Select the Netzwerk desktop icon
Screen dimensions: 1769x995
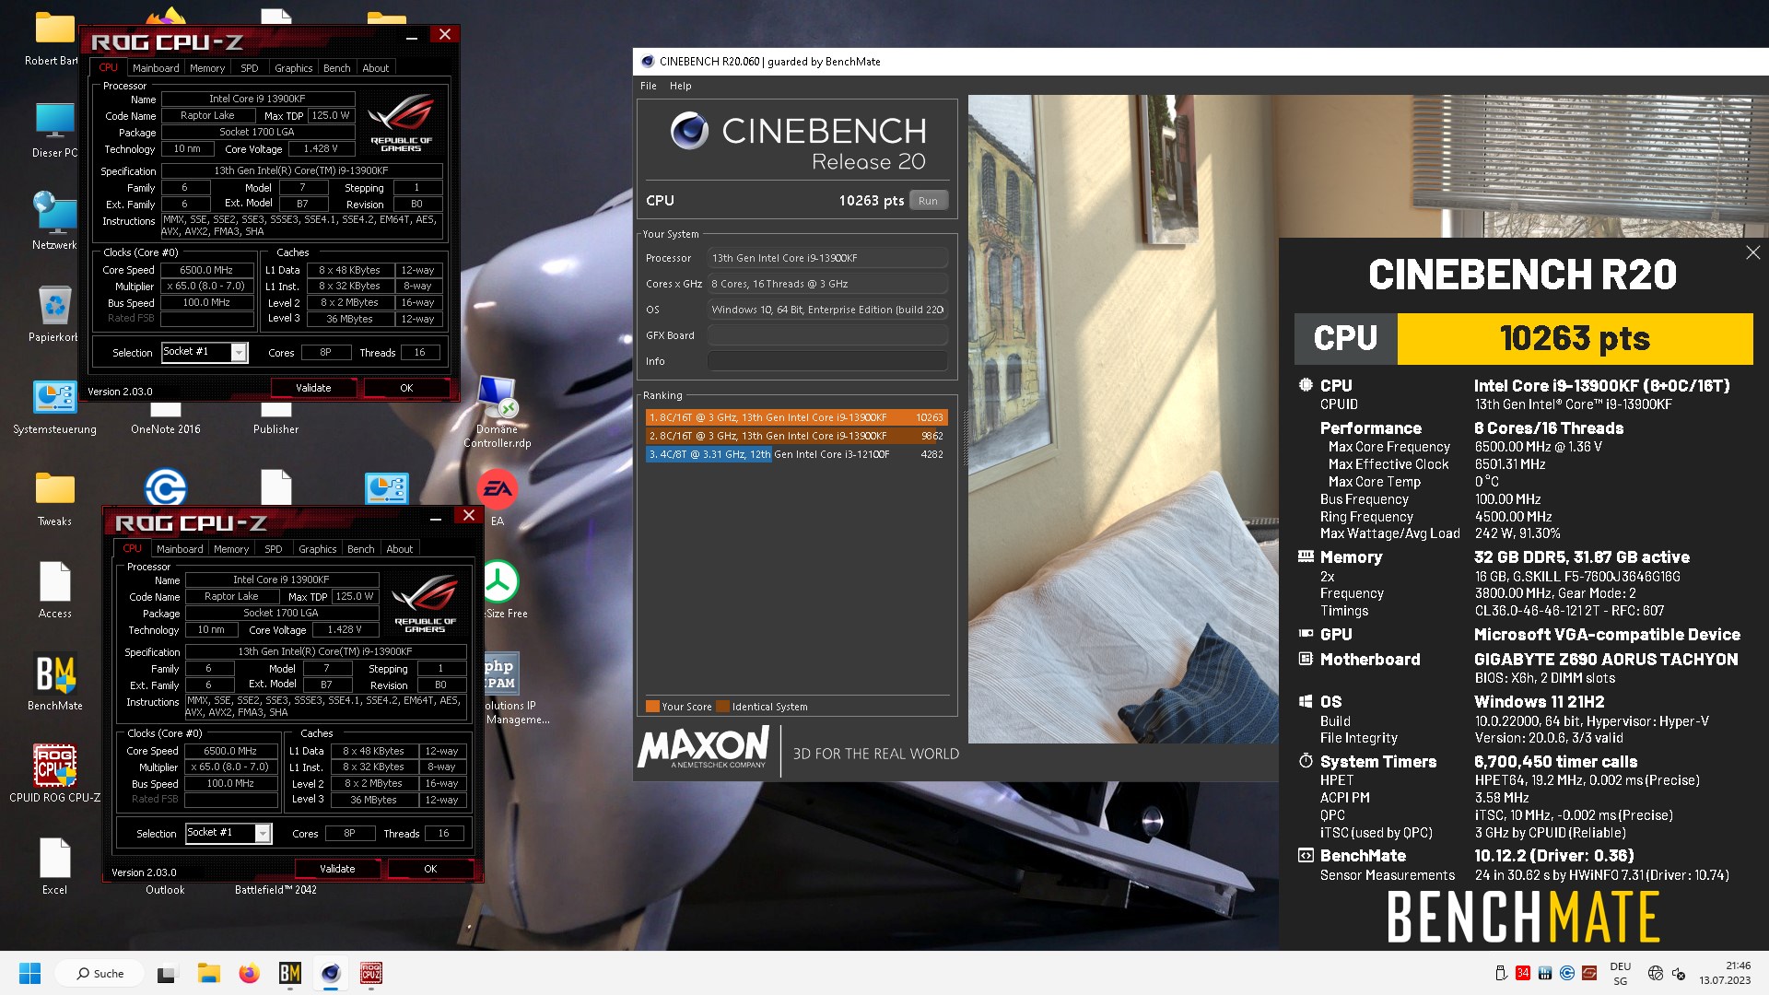point(54,221)
